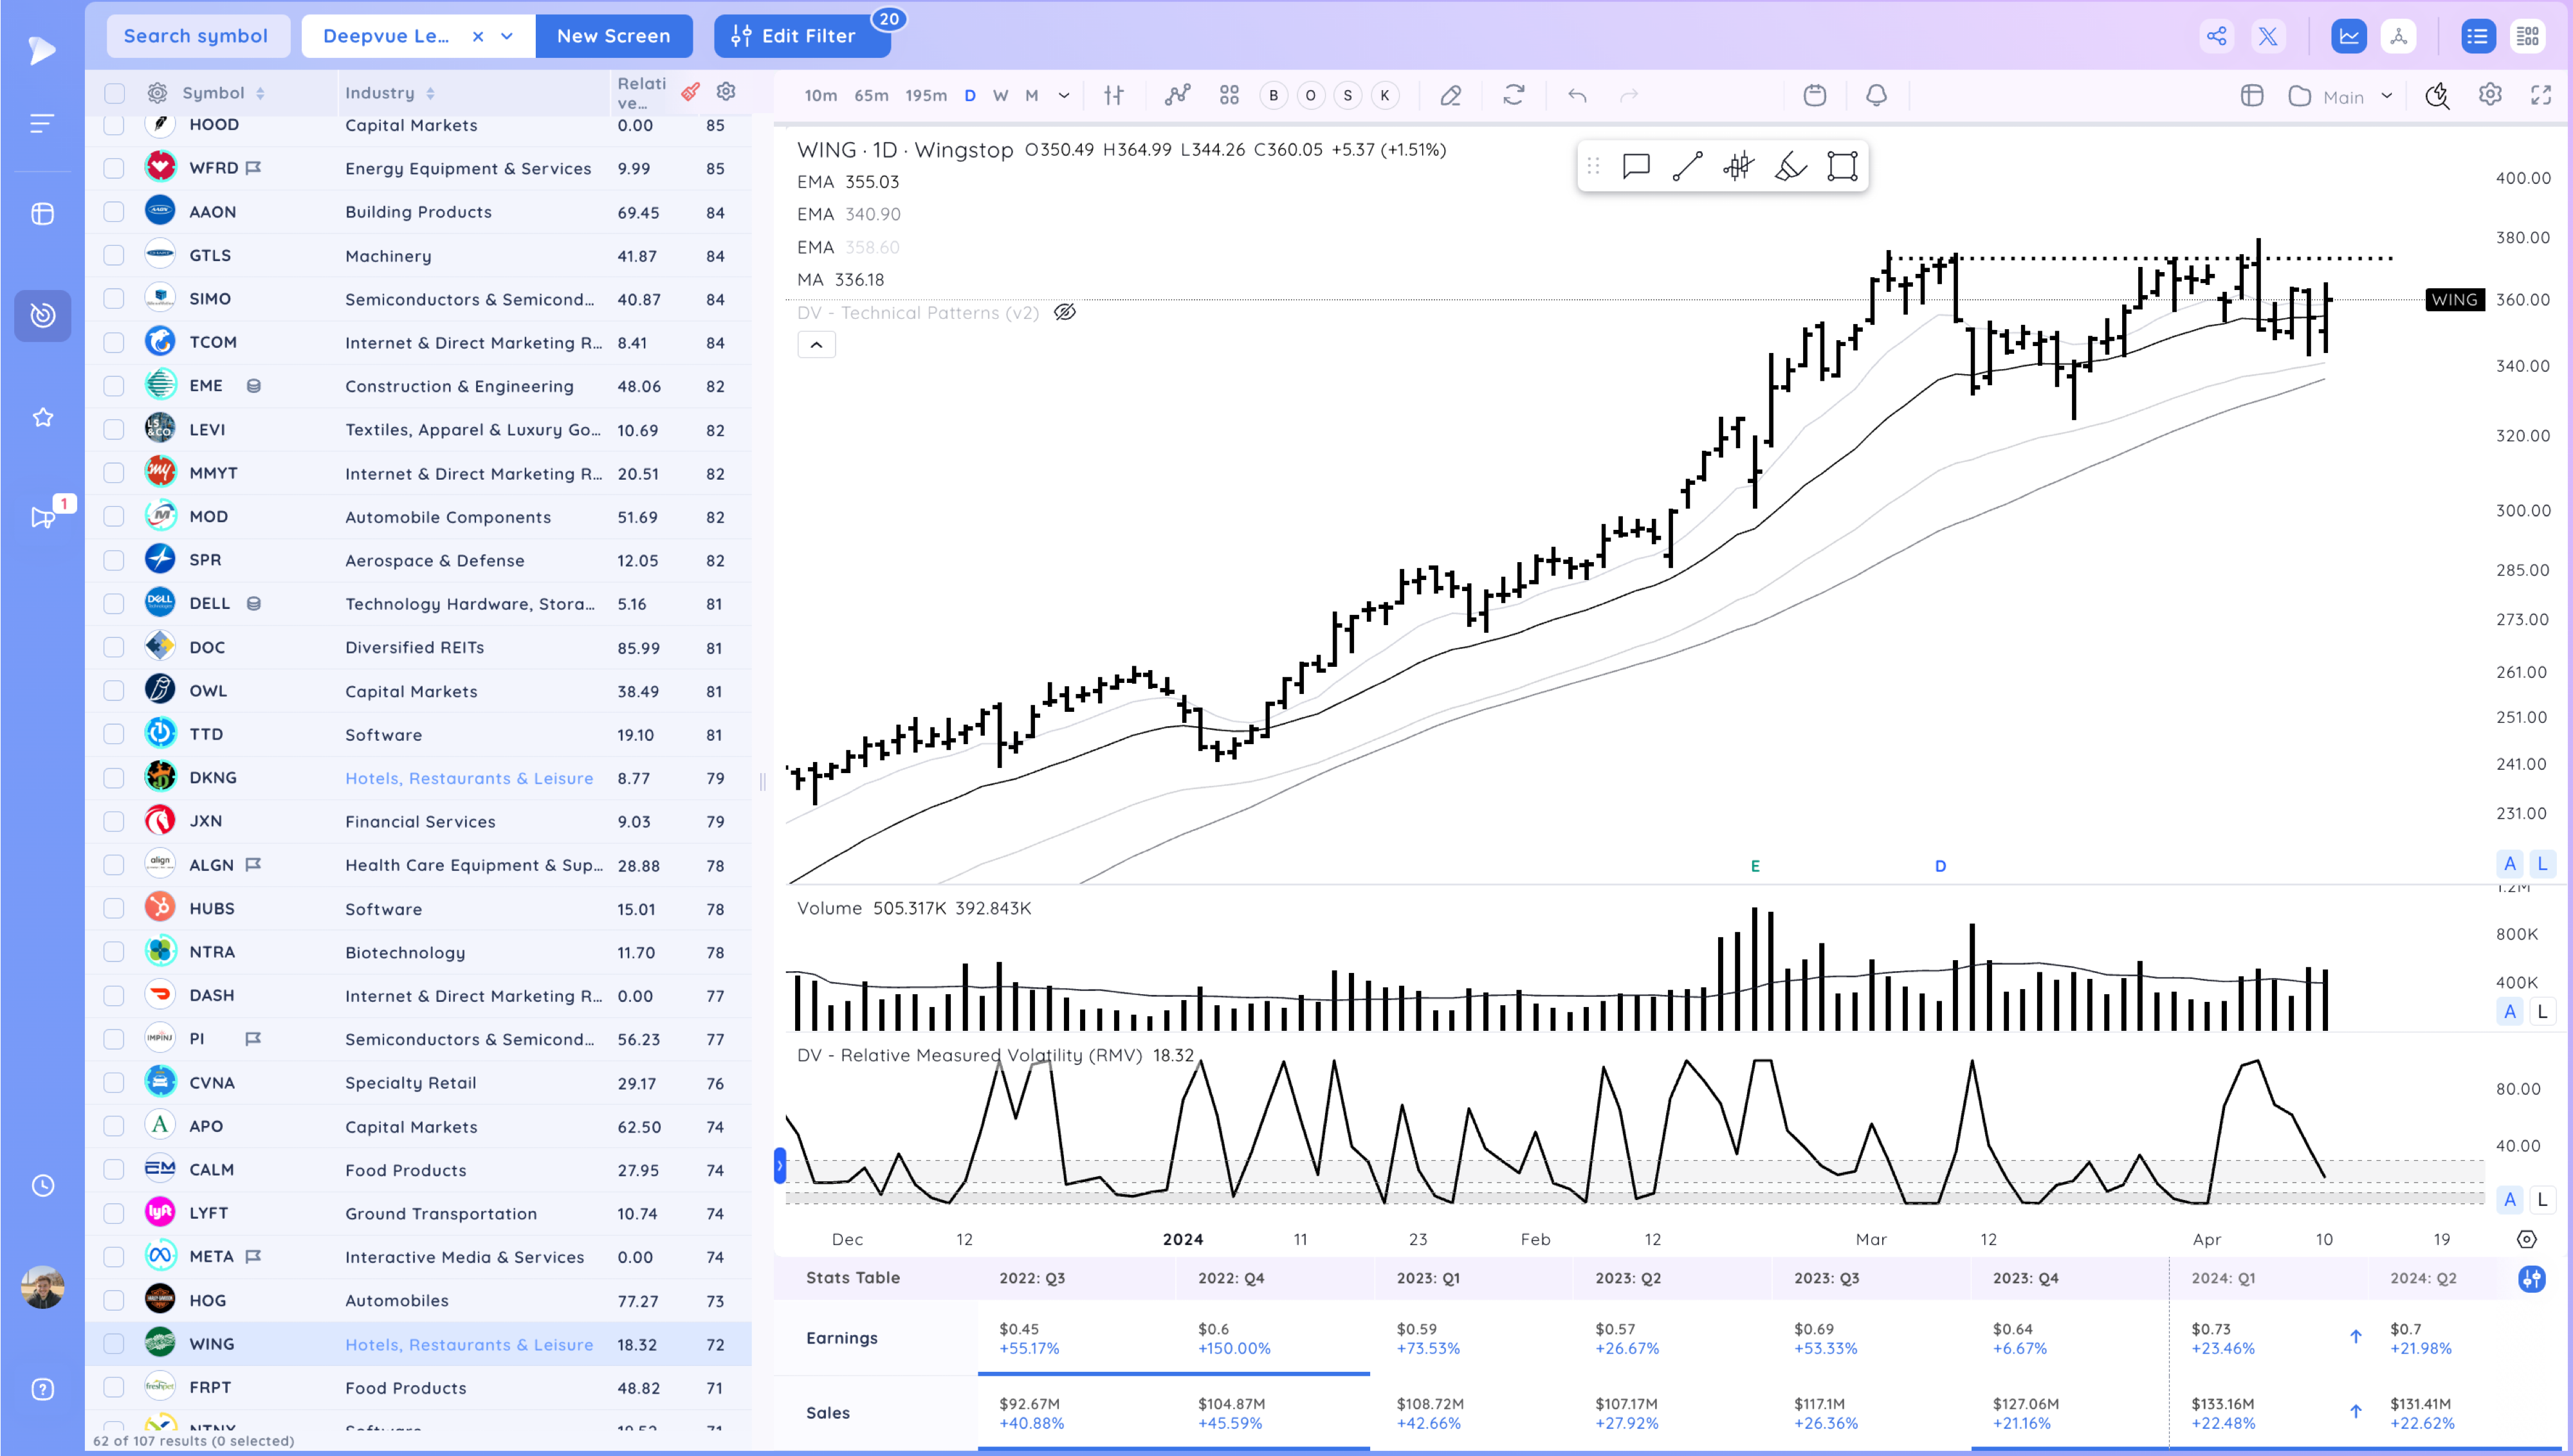Image resolution: width=2573 pixels, height=1456 pixels.
Task: Open bar style icon in chart toolbar
Action: [1113, 96]
